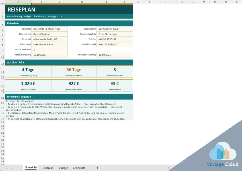Select row 30 header
Image resolution: width=242 pixels, height=171 pixels.
3,140
